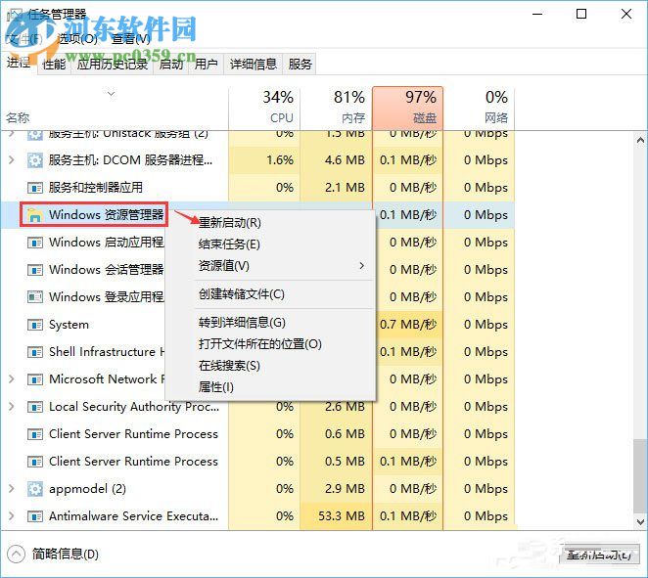Sort by the CPU column header
The image size is (648, 578).
264,109
